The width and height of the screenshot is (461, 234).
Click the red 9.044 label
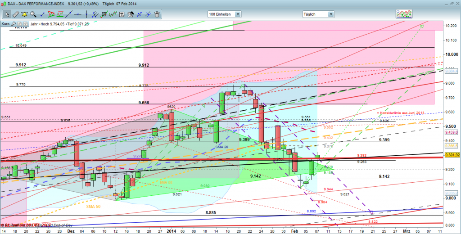(328, 189)
